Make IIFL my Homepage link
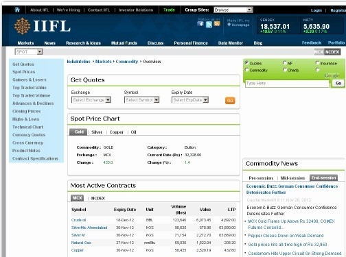This screenshot has width=346, height=257. point(238,23)
